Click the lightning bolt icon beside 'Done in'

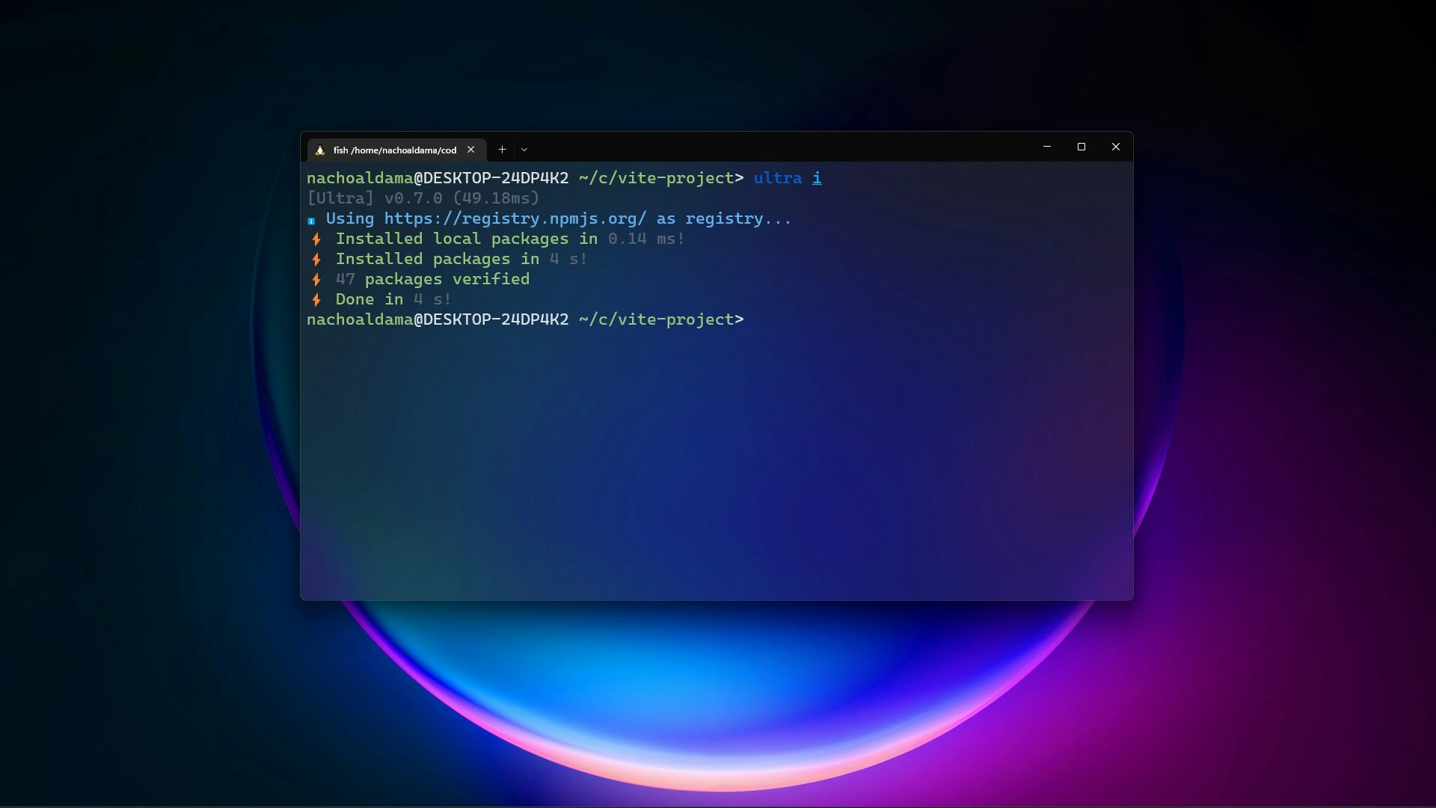pyautogui.click(x=316, y=300)
